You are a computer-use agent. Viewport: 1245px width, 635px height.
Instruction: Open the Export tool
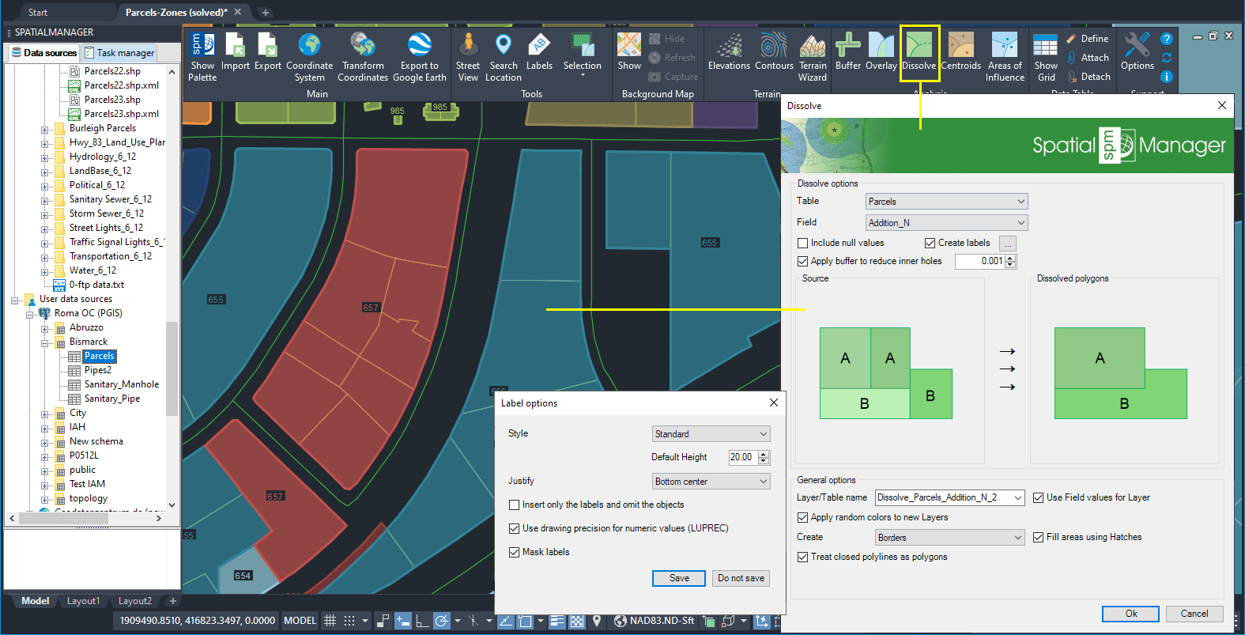(267, 52)
